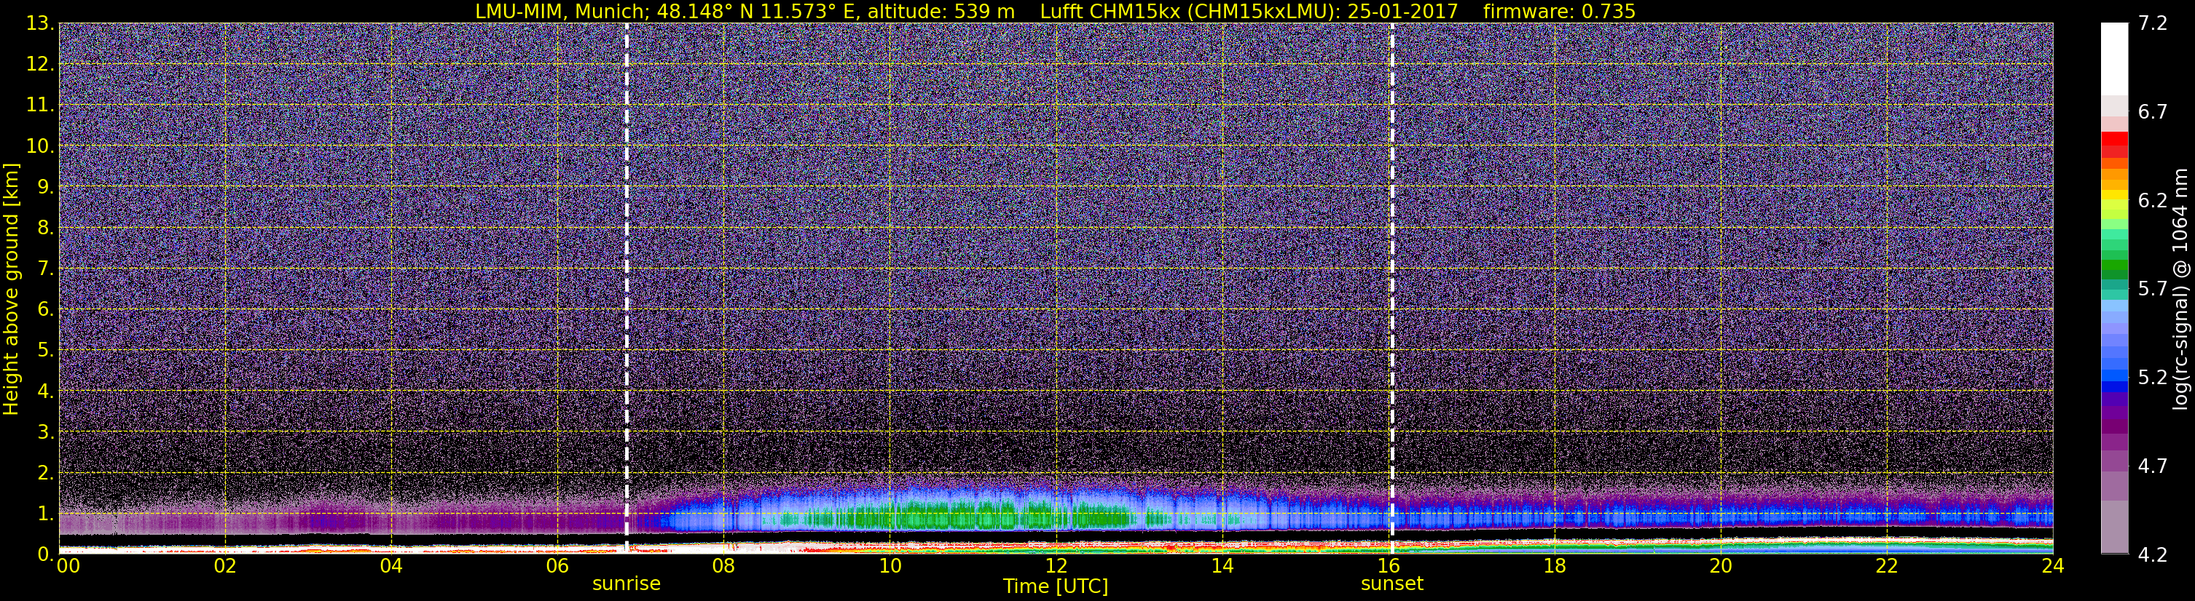Click the Height above ground [km] axis label
The image size is (2195, 601).
pos(11,290)
